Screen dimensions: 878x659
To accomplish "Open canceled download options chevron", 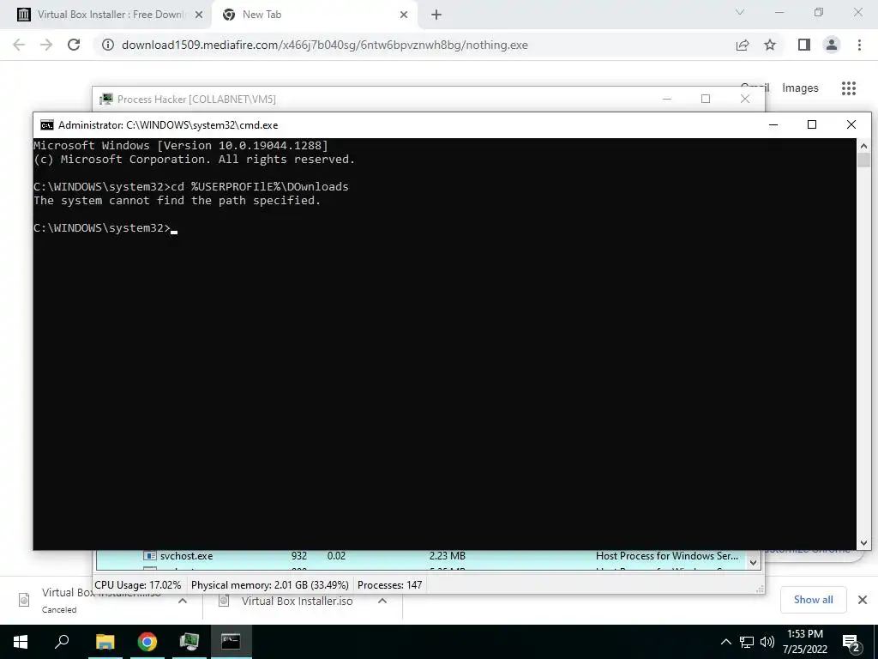I will 183,601.
